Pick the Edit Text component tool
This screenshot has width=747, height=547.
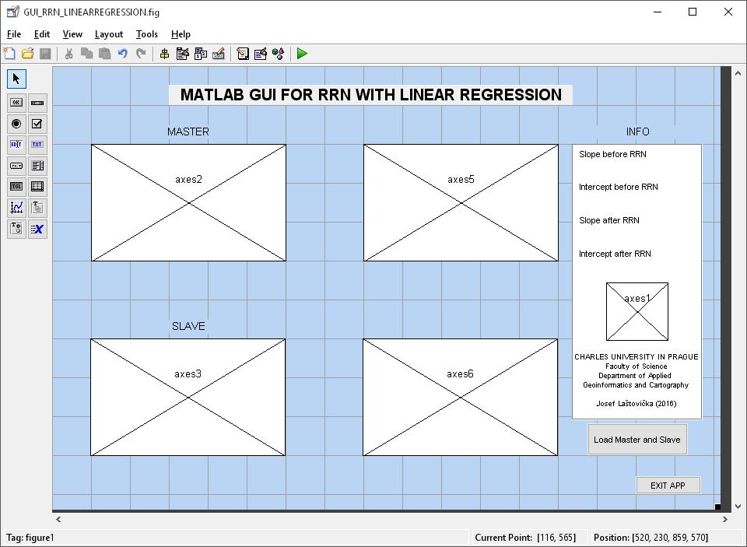click(x=16, y=145)
